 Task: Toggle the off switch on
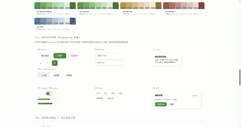coord(41,94)
